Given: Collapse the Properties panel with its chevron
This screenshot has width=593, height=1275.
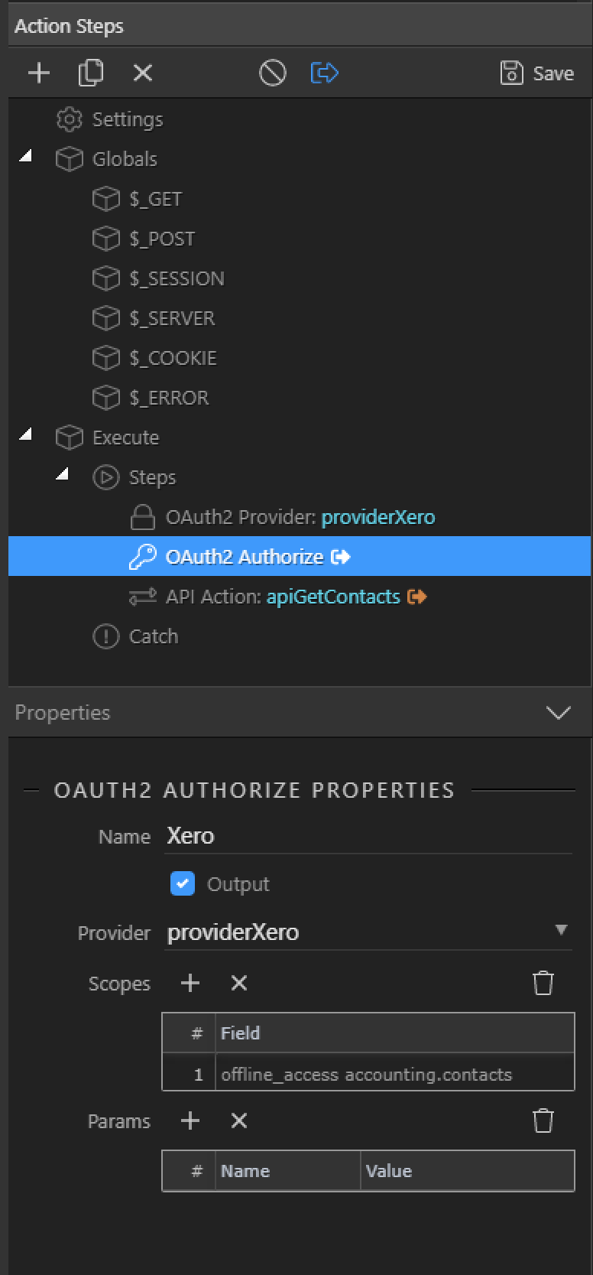Looking at the screenshot, I should [x=559, y=712].
